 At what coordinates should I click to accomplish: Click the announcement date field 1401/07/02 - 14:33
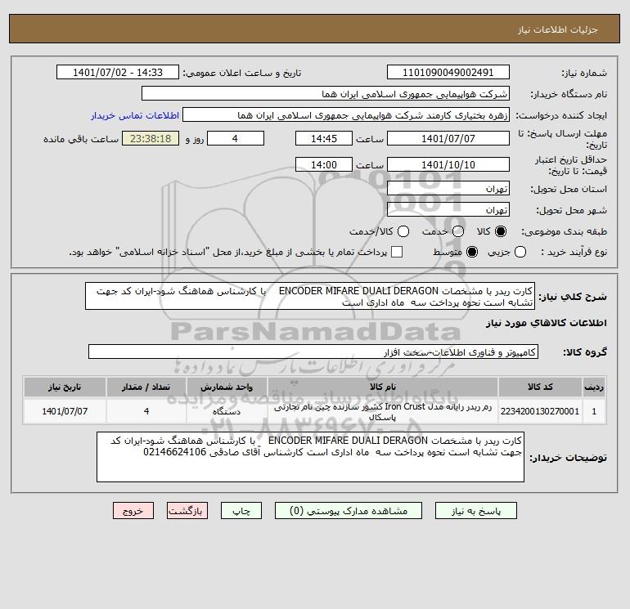point(118,72)
